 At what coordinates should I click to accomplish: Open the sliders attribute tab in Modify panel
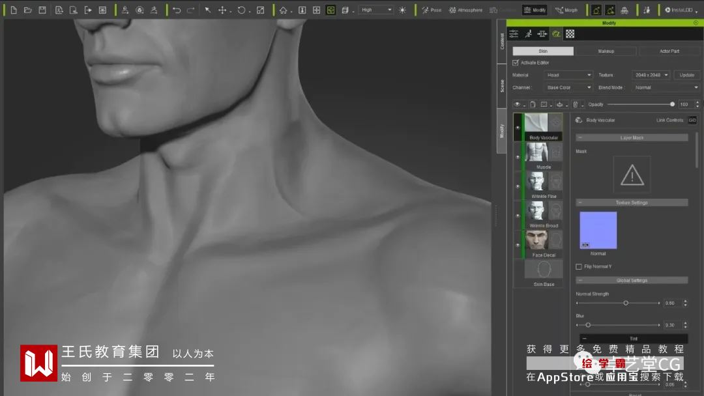coord(514,34)
